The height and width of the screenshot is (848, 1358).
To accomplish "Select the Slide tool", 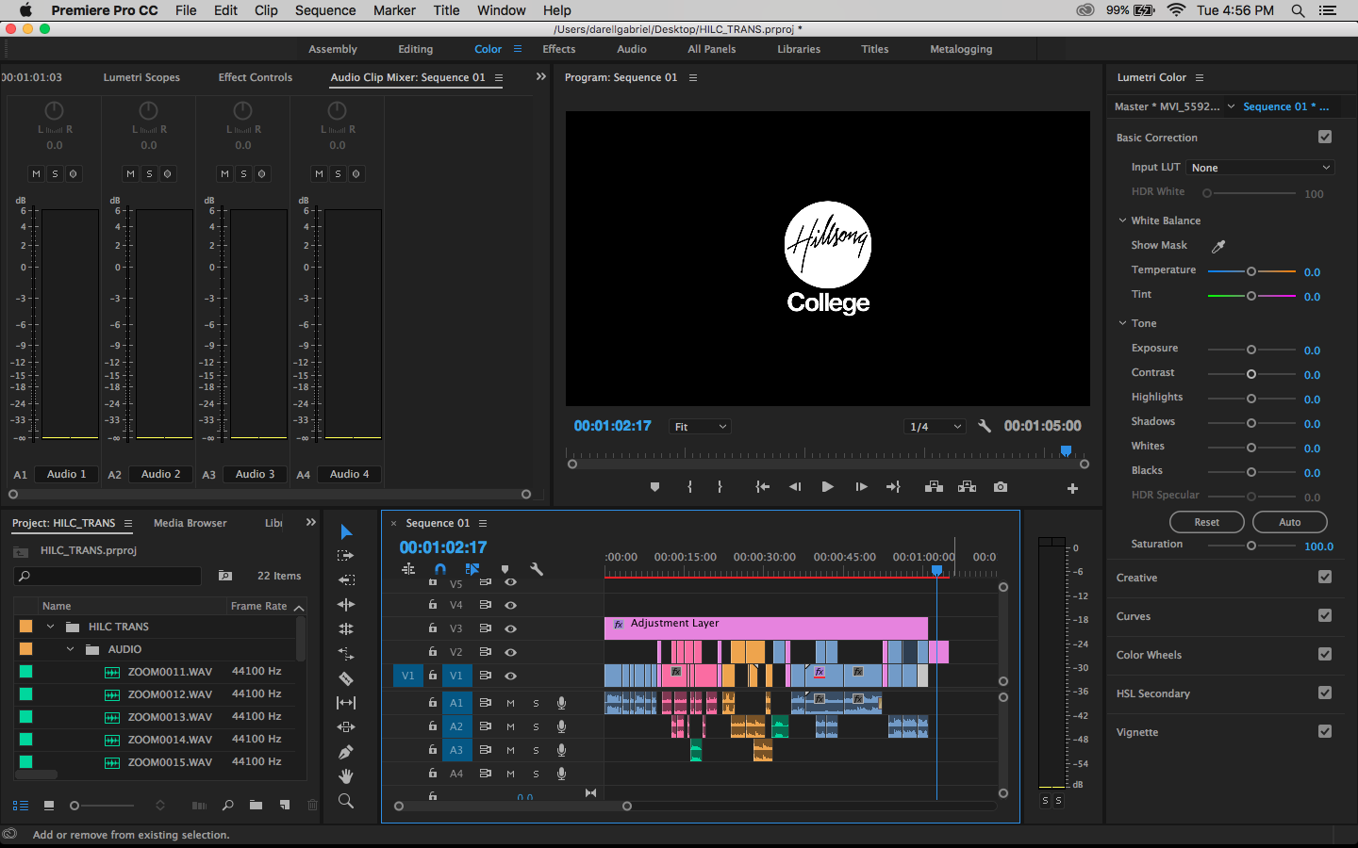I will (346, 727).
